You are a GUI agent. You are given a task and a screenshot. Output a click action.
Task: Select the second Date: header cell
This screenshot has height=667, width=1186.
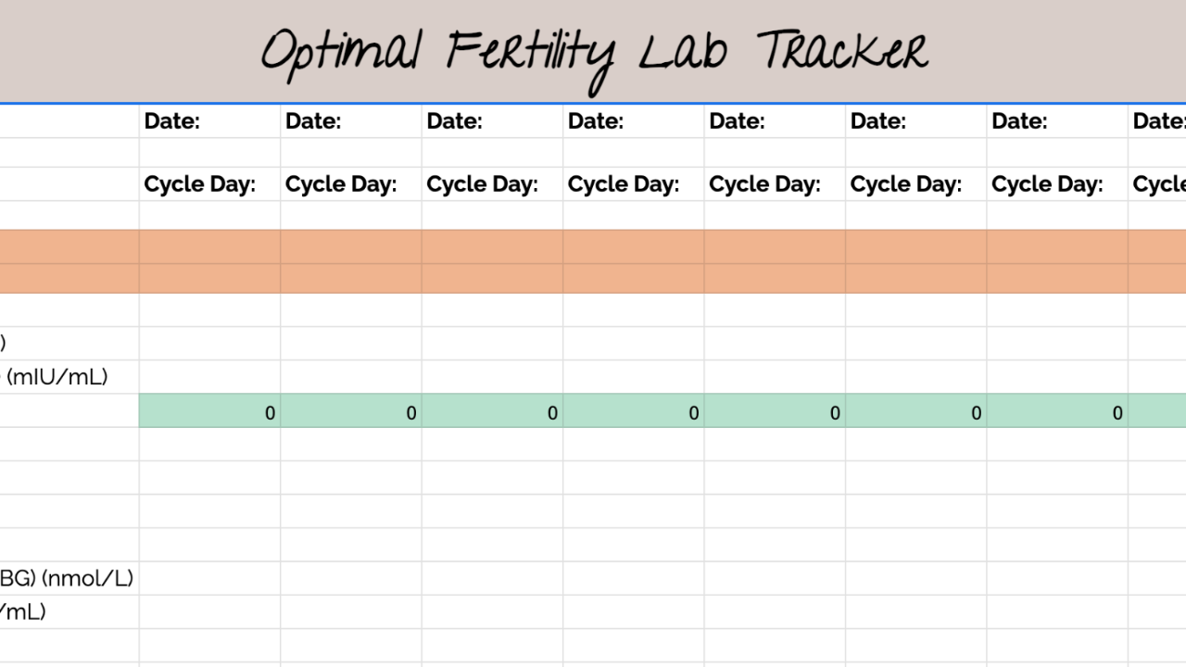coord(350,121)
